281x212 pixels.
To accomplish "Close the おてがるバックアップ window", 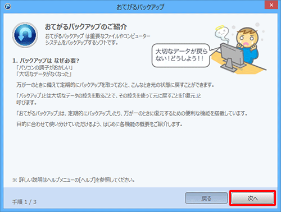I will point(271,5).
